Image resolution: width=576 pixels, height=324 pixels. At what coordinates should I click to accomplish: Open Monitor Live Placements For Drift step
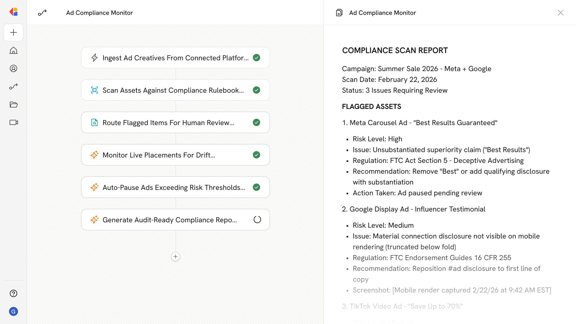pos(175,155)
